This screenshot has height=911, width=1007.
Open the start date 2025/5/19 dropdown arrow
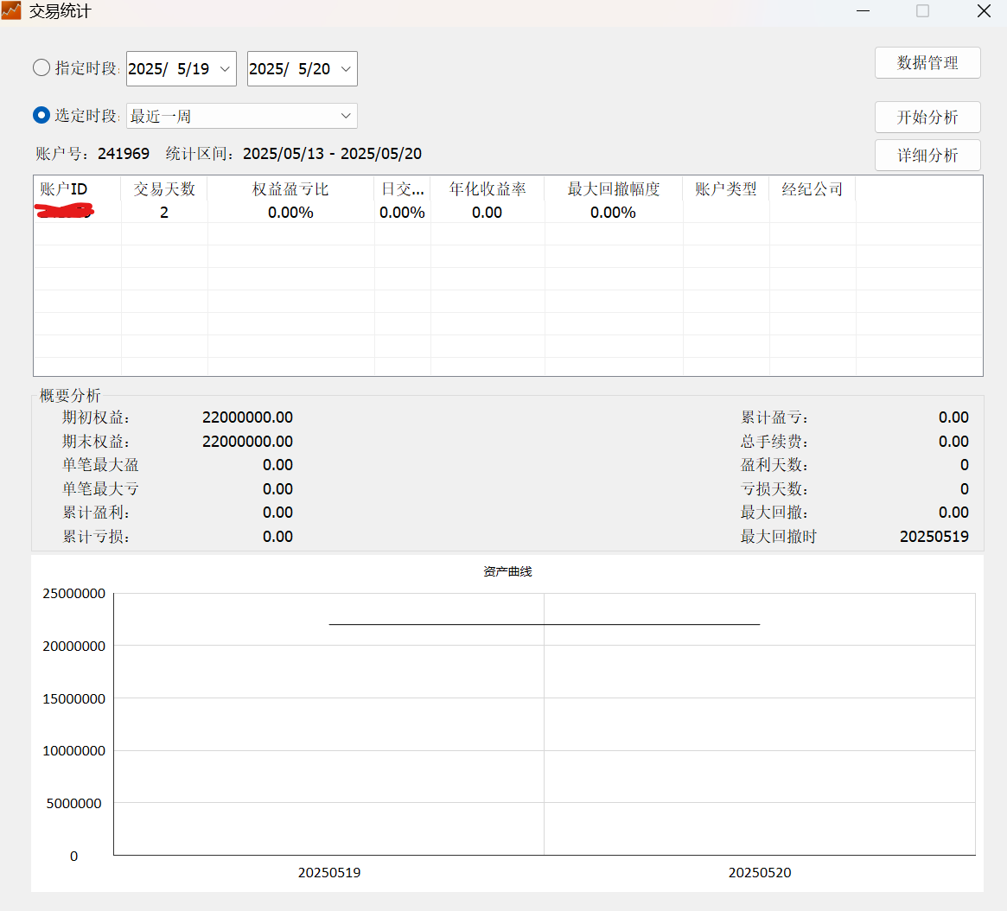coord(224,69)
